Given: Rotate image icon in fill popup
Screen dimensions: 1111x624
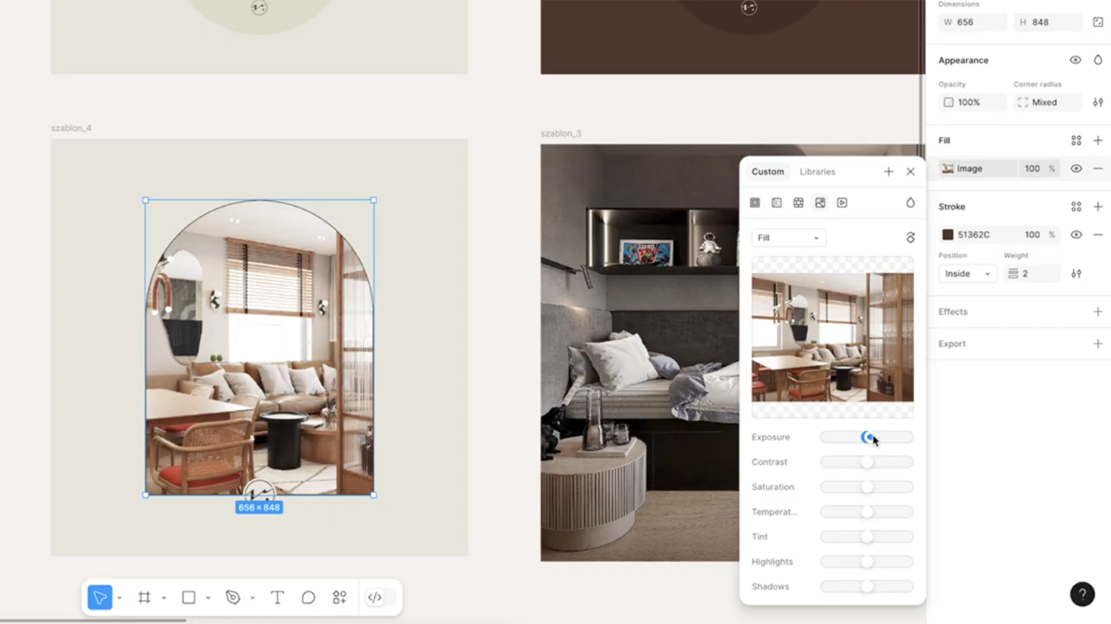Looking at the screenshot, I should click(x=910, y=237).
